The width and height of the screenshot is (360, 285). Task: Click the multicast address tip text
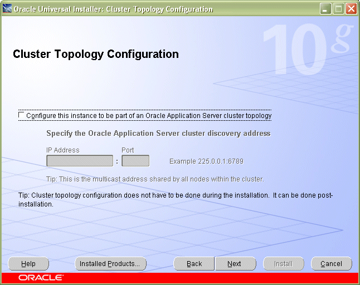[155, 179]
